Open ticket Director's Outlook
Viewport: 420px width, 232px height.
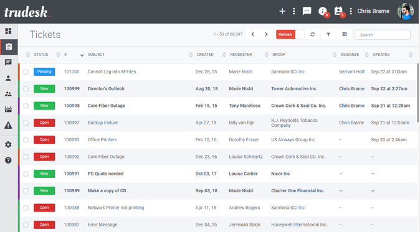click(106, 89)
